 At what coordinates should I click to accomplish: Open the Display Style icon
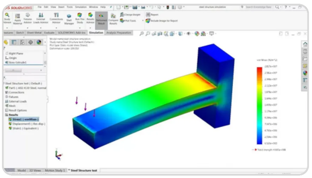pyautogui.click(x=181, y=34)
